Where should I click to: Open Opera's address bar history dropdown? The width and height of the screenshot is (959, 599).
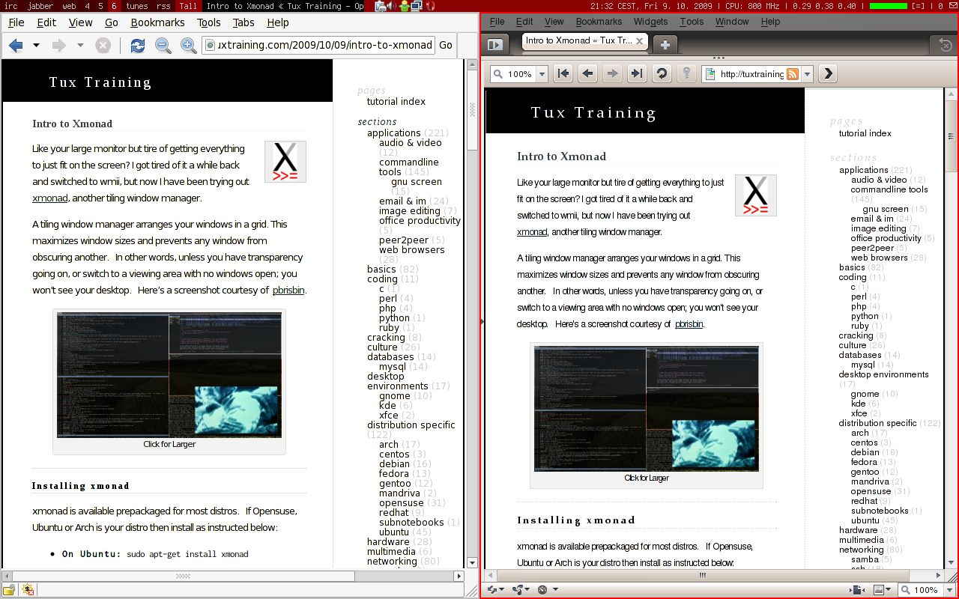click(x=808, y=74)
